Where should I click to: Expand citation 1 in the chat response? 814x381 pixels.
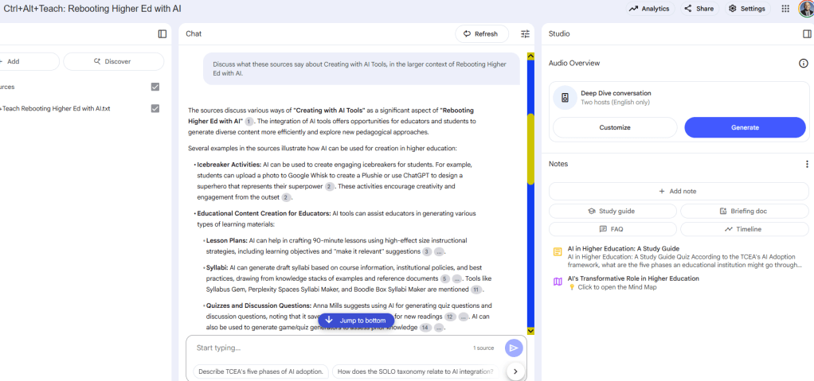point(249,122)
